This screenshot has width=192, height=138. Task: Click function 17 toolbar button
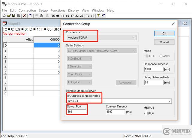[72, 16]
